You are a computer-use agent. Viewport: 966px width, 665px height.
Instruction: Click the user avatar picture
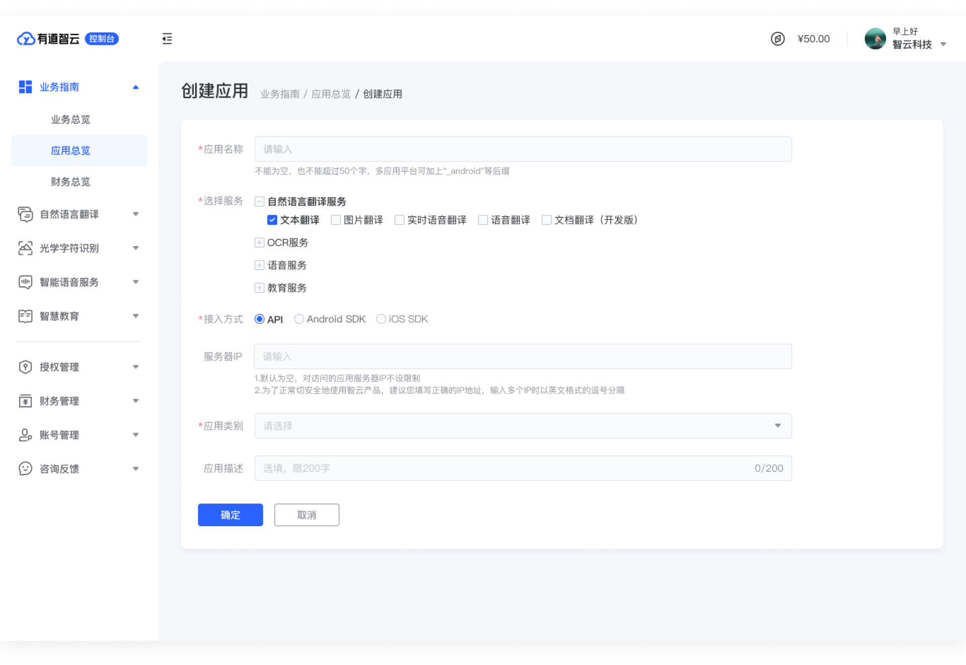click(x=875, y=39)
